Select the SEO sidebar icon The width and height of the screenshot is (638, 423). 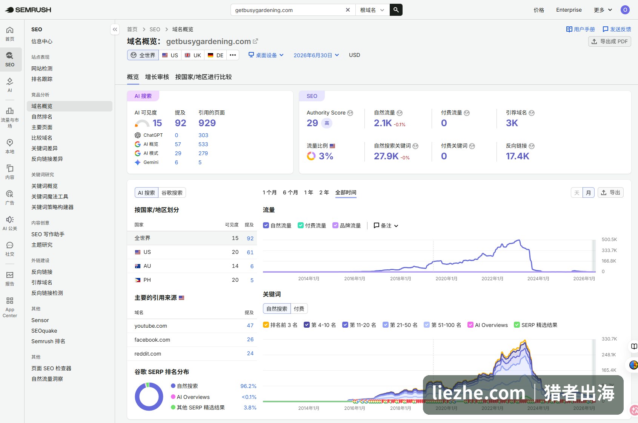(10, 60)
